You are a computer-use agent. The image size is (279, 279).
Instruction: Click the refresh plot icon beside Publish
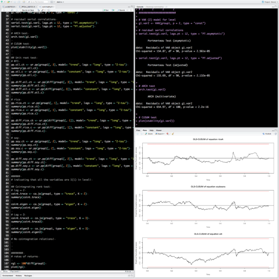(x=275, y=134)
